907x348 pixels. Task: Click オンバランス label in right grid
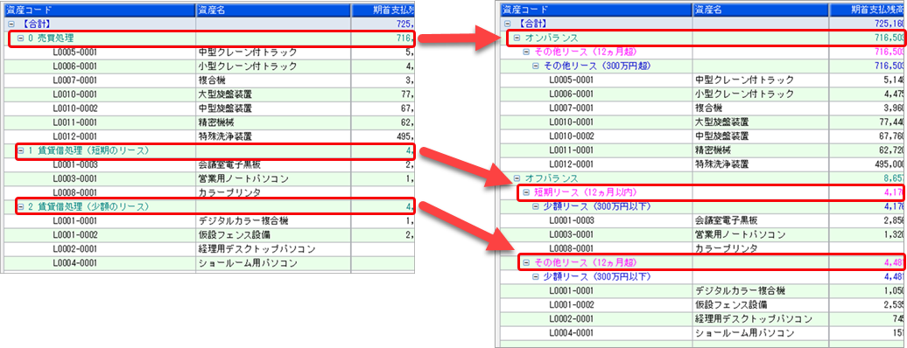click(551, 38)
